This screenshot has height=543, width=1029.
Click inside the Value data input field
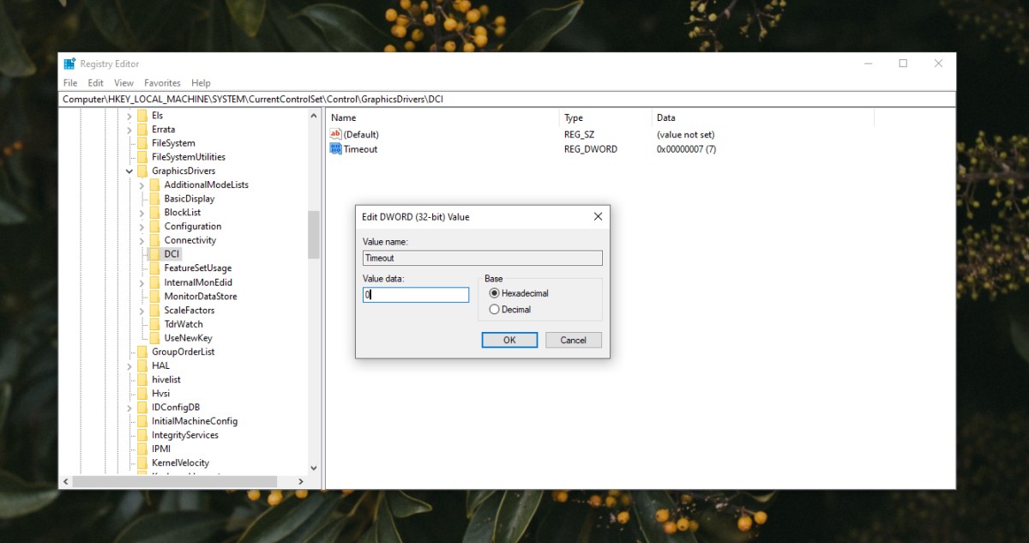[x=416, y=294]
